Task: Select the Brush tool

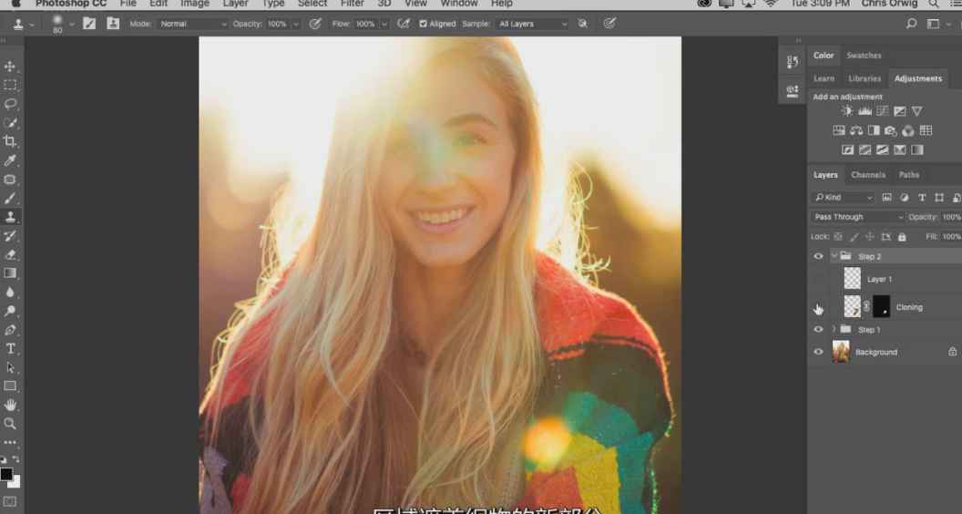Action: coord(10,199)
